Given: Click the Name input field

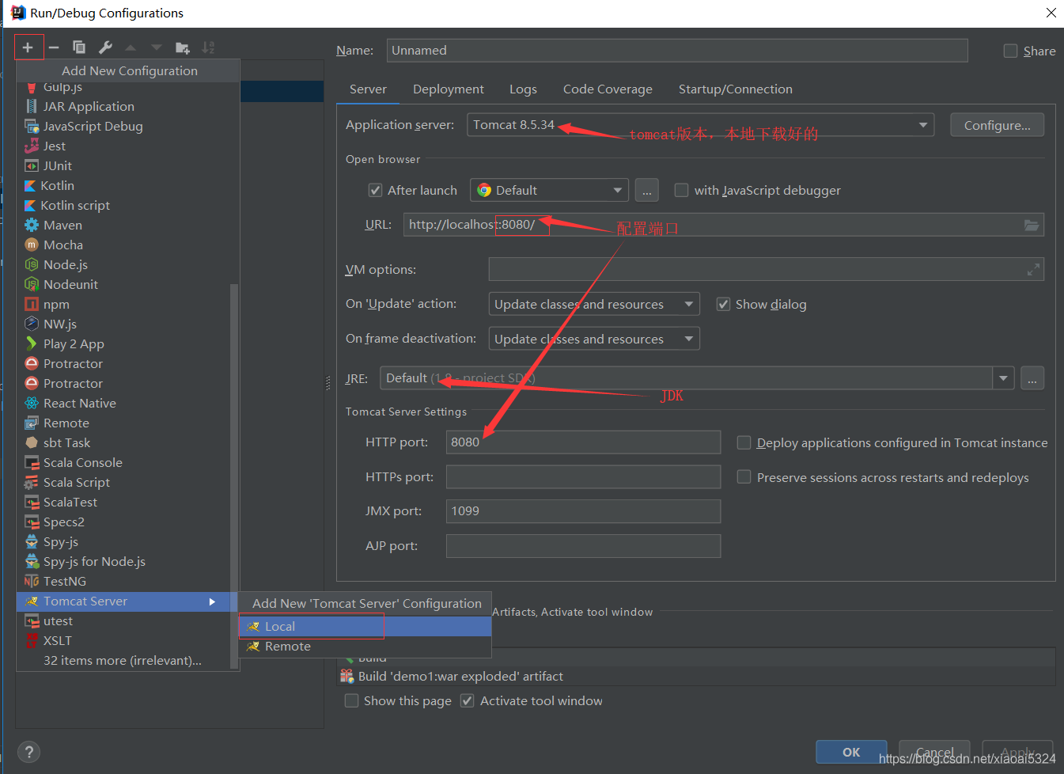Looking at the screenshot, I should click(x=677, y=51).
